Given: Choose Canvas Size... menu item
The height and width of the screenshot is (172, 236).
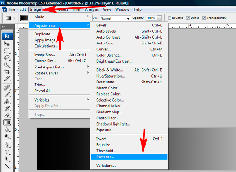Looking at the screenshot, I should pyautogui.click(x=60, y=61).
